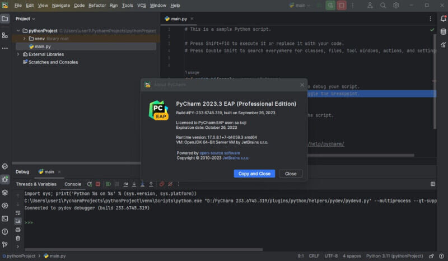The width and height of the screenshot is (448, 261).
Task: Open the Refactor menu
Action: click(x=97, y=6)
